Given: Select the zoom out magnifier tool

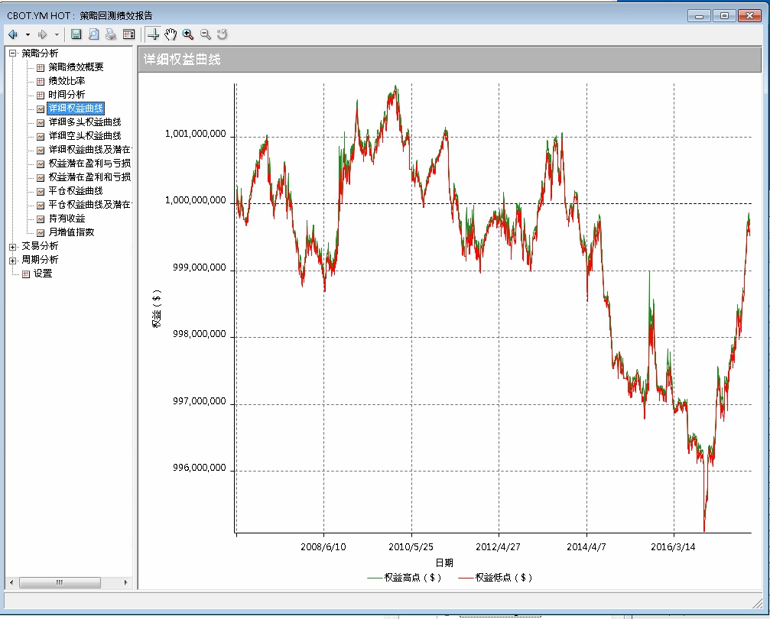Looking at the screenshot, I should (x=205, y=34).
